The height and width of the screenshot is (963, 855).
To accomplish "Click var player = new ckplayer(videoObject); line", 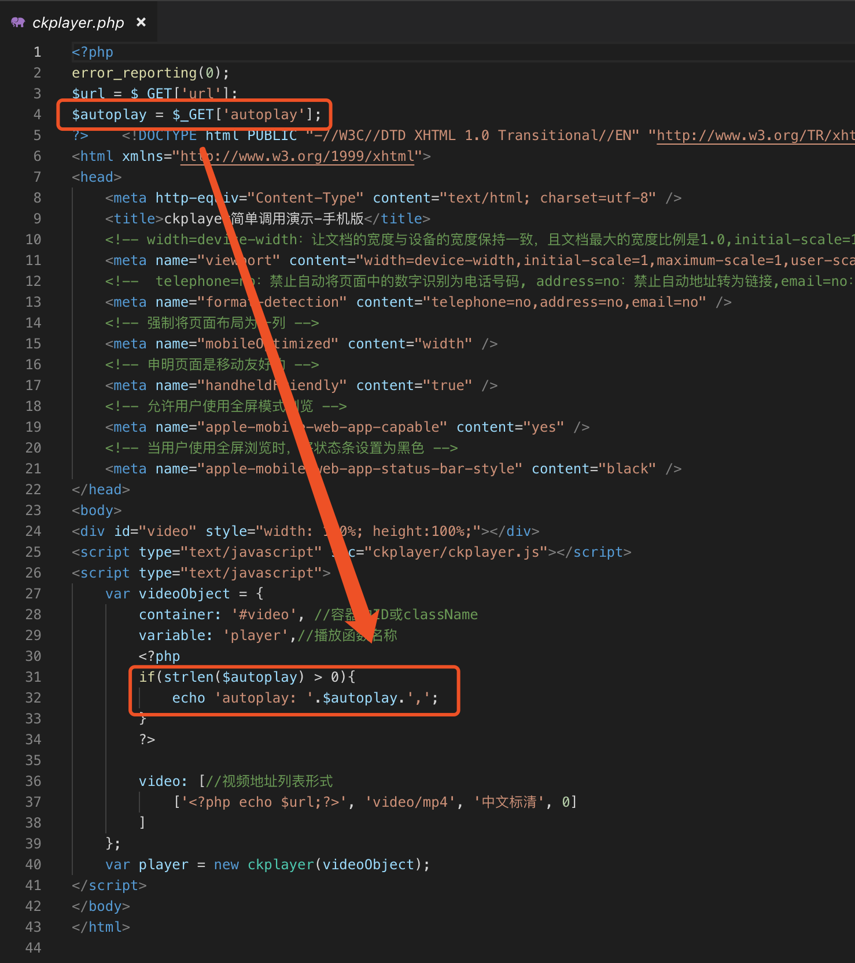I will click(268, 865).
